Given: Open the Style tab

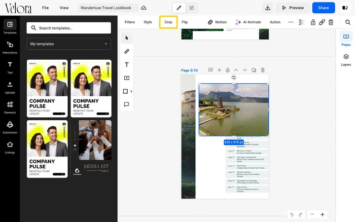Looking at the screenshot, I should (x=147, y=22).
